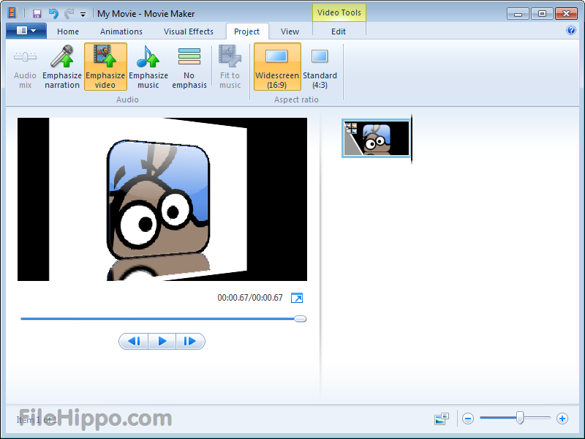Expand Customize Quick Access Toolbar arrow
This screenshot has height=439, width=585.
[83, 14]
